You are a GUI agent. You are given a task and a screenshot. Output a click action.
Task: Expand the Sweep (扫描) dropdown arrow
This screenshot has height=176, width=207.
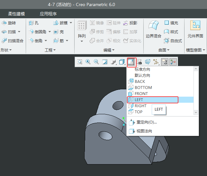pos(19,32)
